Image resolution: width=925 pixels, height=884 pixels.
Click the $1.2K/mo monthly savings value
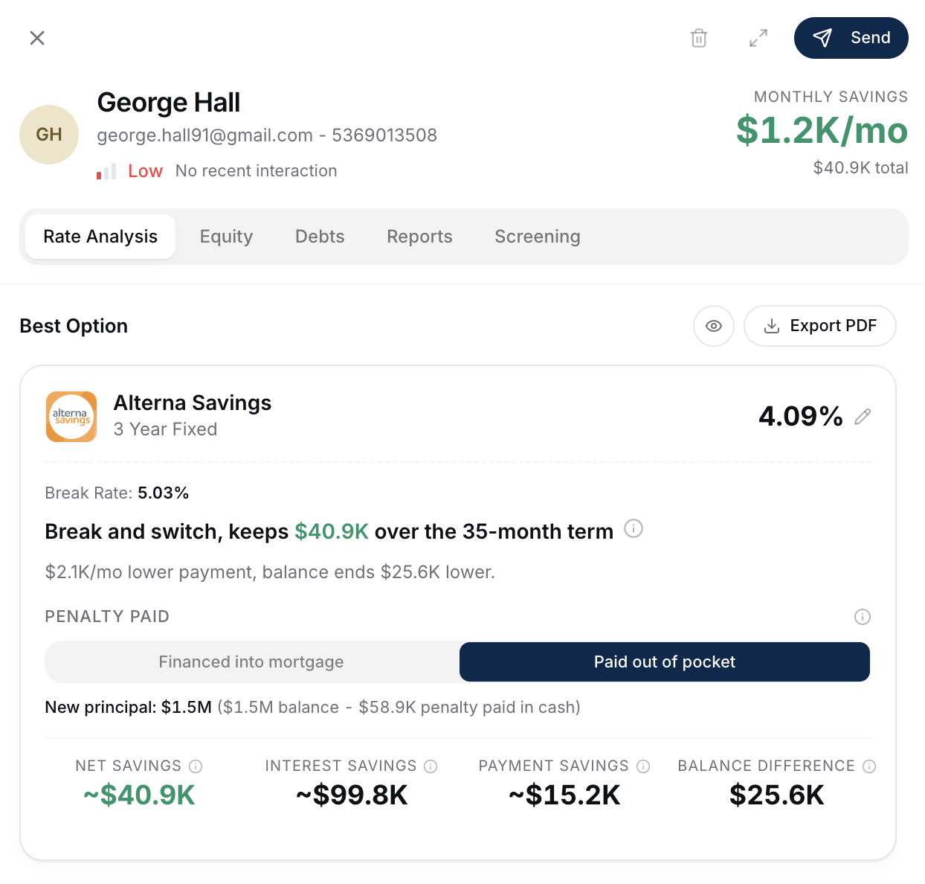822,130
